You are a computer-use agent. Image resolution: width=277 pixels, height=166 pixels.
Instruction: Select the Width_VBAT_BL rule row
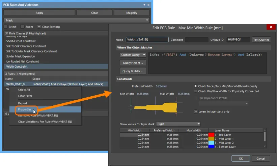pyautogui.click(x=56, y=84)
